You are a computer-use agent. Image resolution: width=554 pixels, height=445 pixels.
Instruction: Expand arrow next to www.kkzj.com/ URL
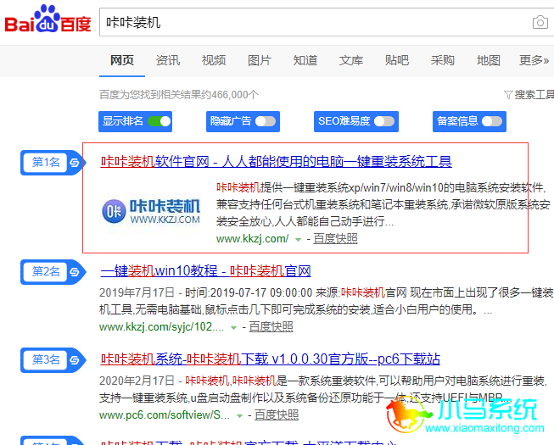[x=298, y=240]
